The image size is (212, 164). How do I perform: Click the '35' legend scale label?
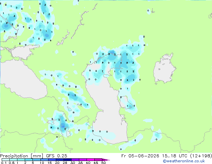point(81,163)
